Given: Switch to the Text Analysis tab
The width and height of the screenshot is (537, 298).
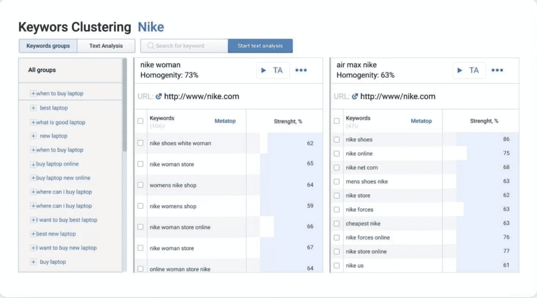Looking at the screenshot, I should [106, 46].
